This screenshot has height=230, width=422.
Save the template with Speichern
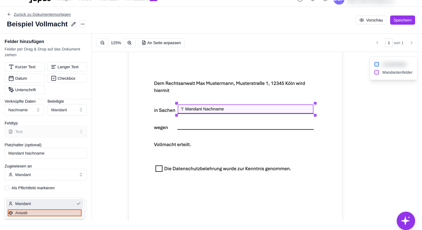tap(402, 20)
